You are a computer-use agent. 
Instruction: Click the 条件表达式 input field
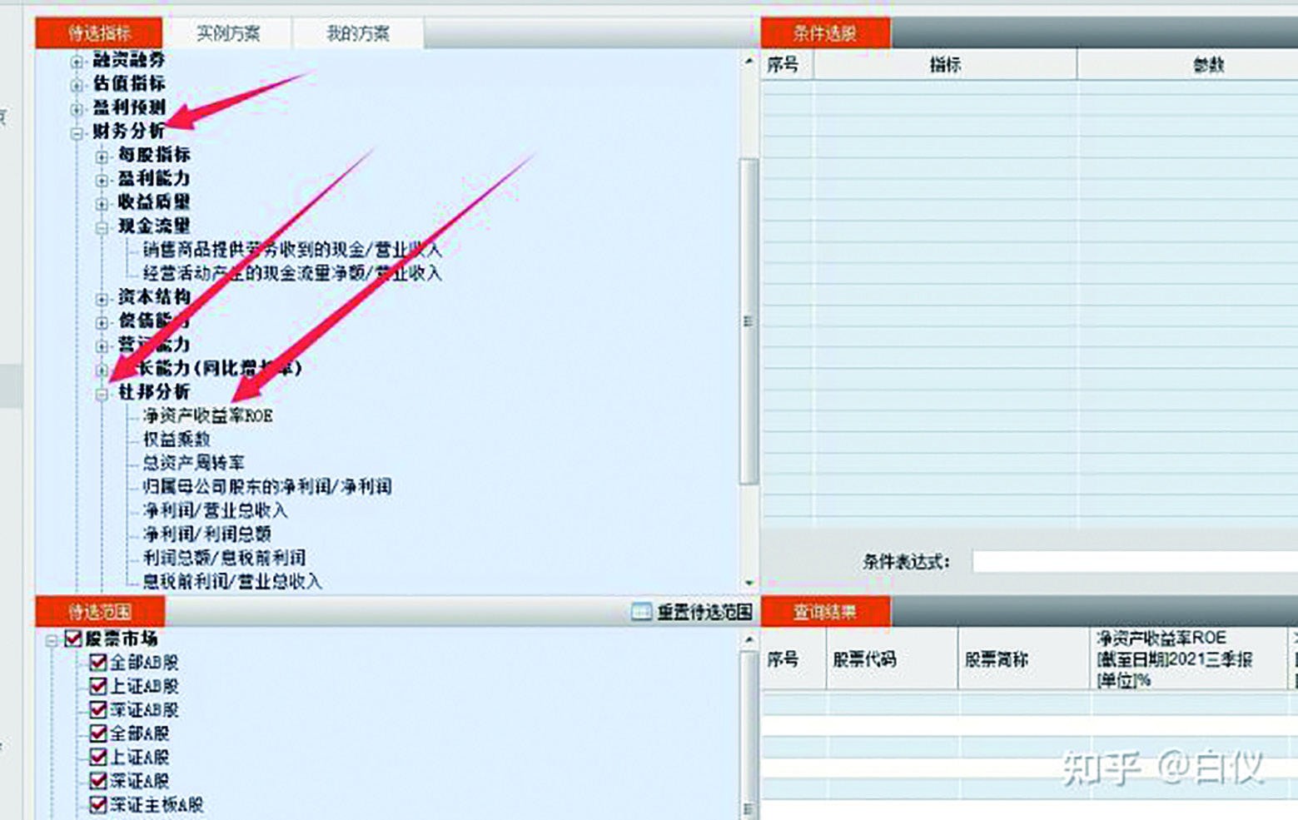[x=1132, y=562]
